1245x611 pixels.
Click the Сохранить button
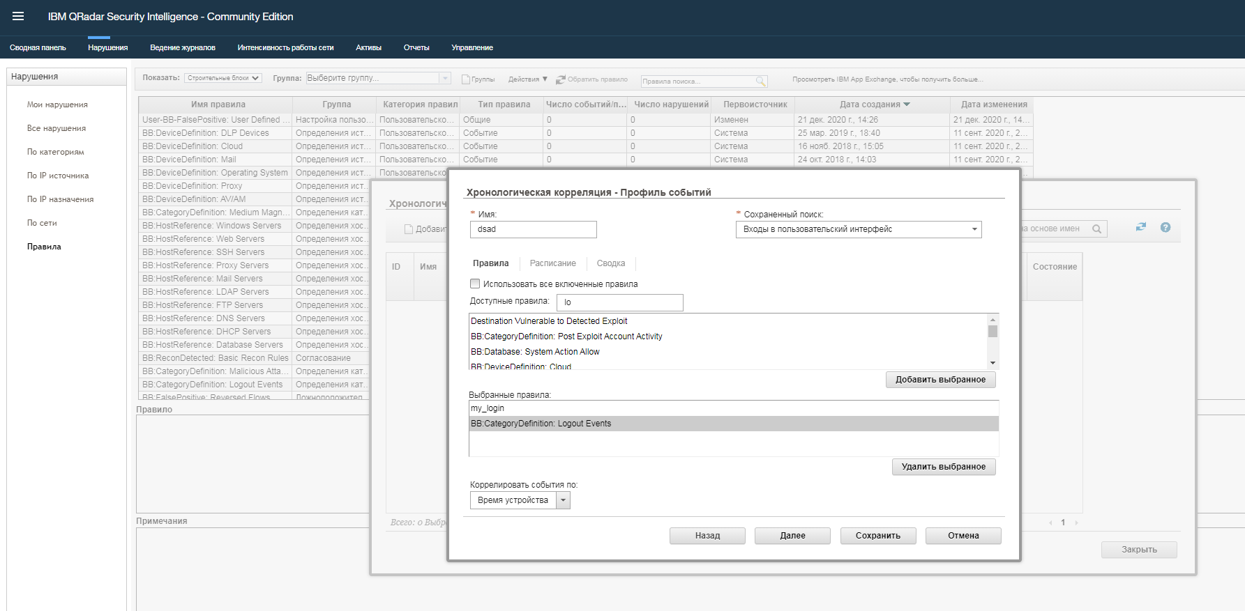878,536
